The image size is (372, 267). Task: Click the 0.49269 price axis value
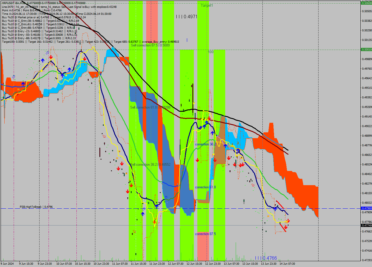pos(367,107)
